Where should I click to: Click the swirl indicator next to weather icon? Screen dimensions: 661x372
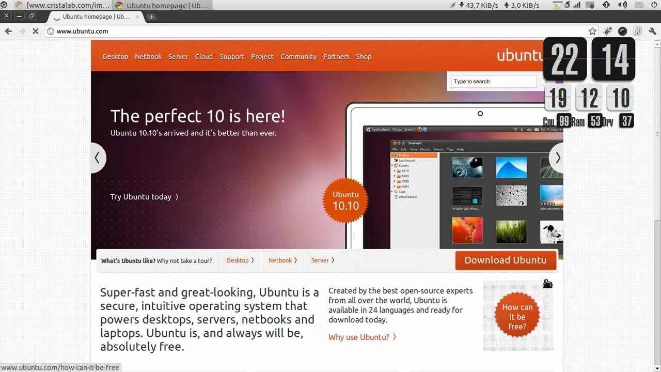coord(568,5)
